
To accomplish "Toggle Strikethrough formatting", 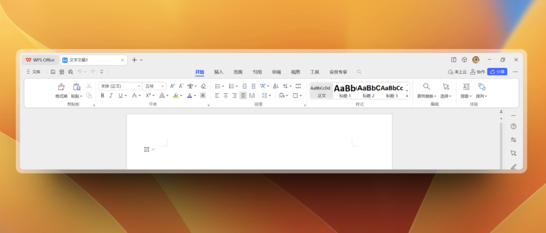I will point(134,96).
